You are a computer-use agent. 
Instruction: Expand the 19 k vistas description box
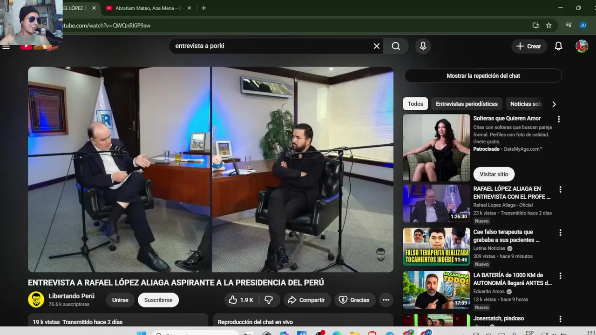118,320
